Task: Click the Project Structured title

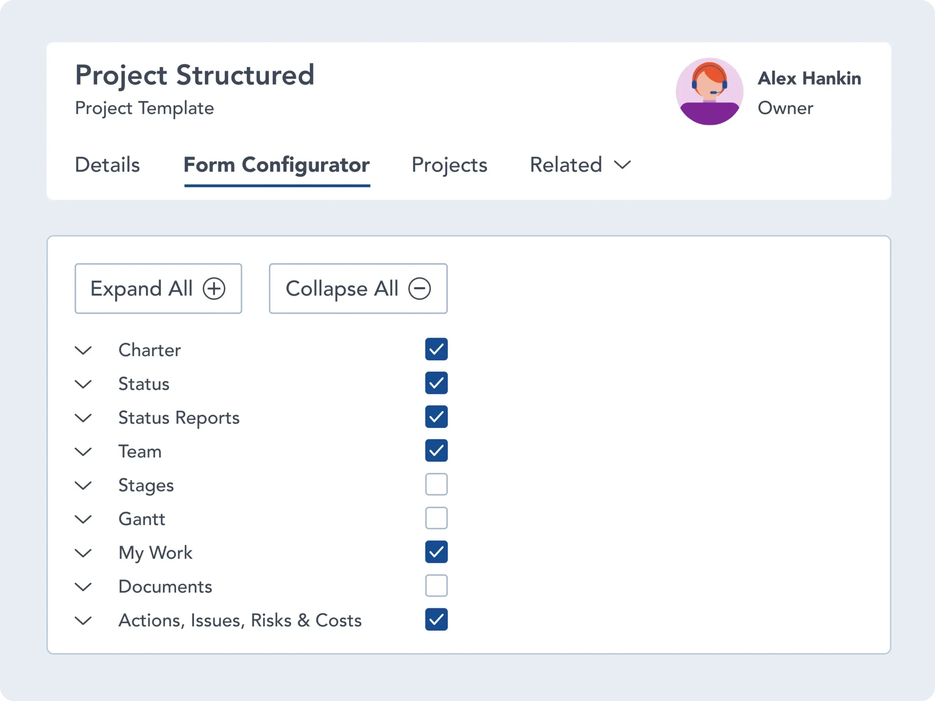Action: point(194,75)
